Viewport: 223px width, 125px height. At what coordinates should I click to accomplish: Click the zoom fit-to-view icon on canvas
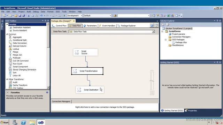point(152,93)
